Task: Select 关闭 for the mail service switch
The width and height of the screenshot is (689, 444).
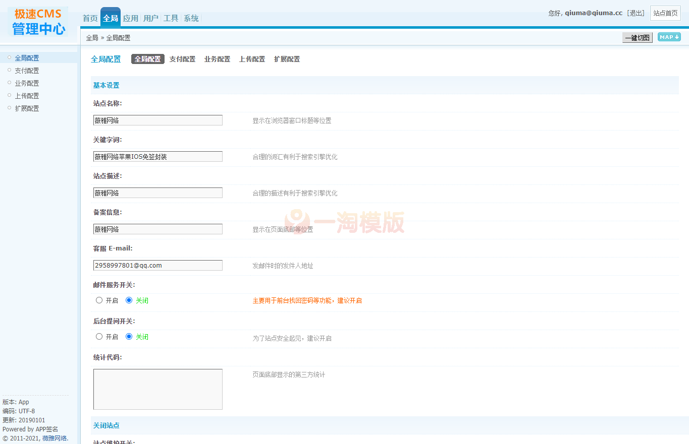Action: click(x=130, y=300)
